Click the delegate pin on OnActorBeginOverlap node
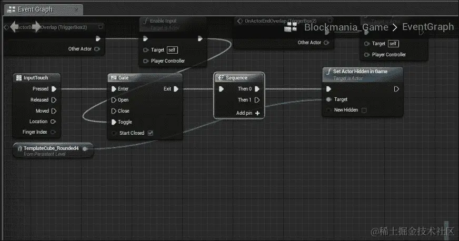The height and width of the screenshot is (241, 459). (101, 27)
